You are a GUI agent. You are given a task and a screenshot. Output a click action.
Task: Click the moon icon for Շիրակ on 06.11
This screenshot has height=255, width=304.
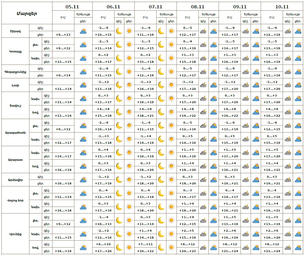tap(119, 31)
